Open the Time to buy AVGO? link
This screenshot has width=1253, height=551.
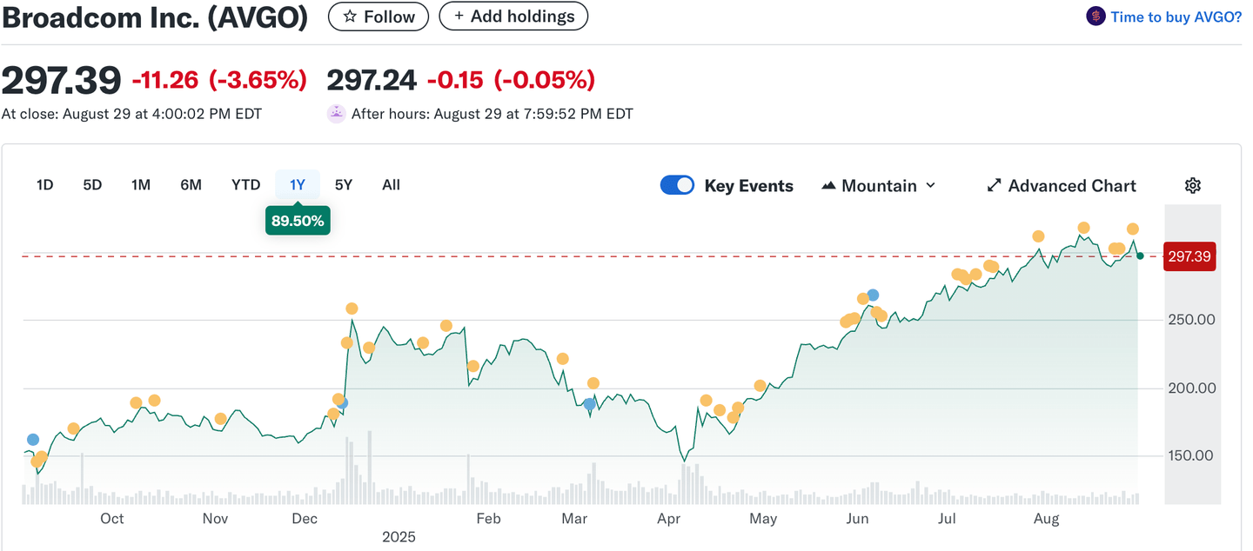coord(1175,17)
